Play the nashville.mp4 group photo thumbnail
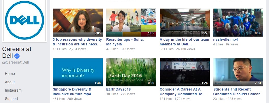Screen dimensions: 269x103 [x=238, y=23]
